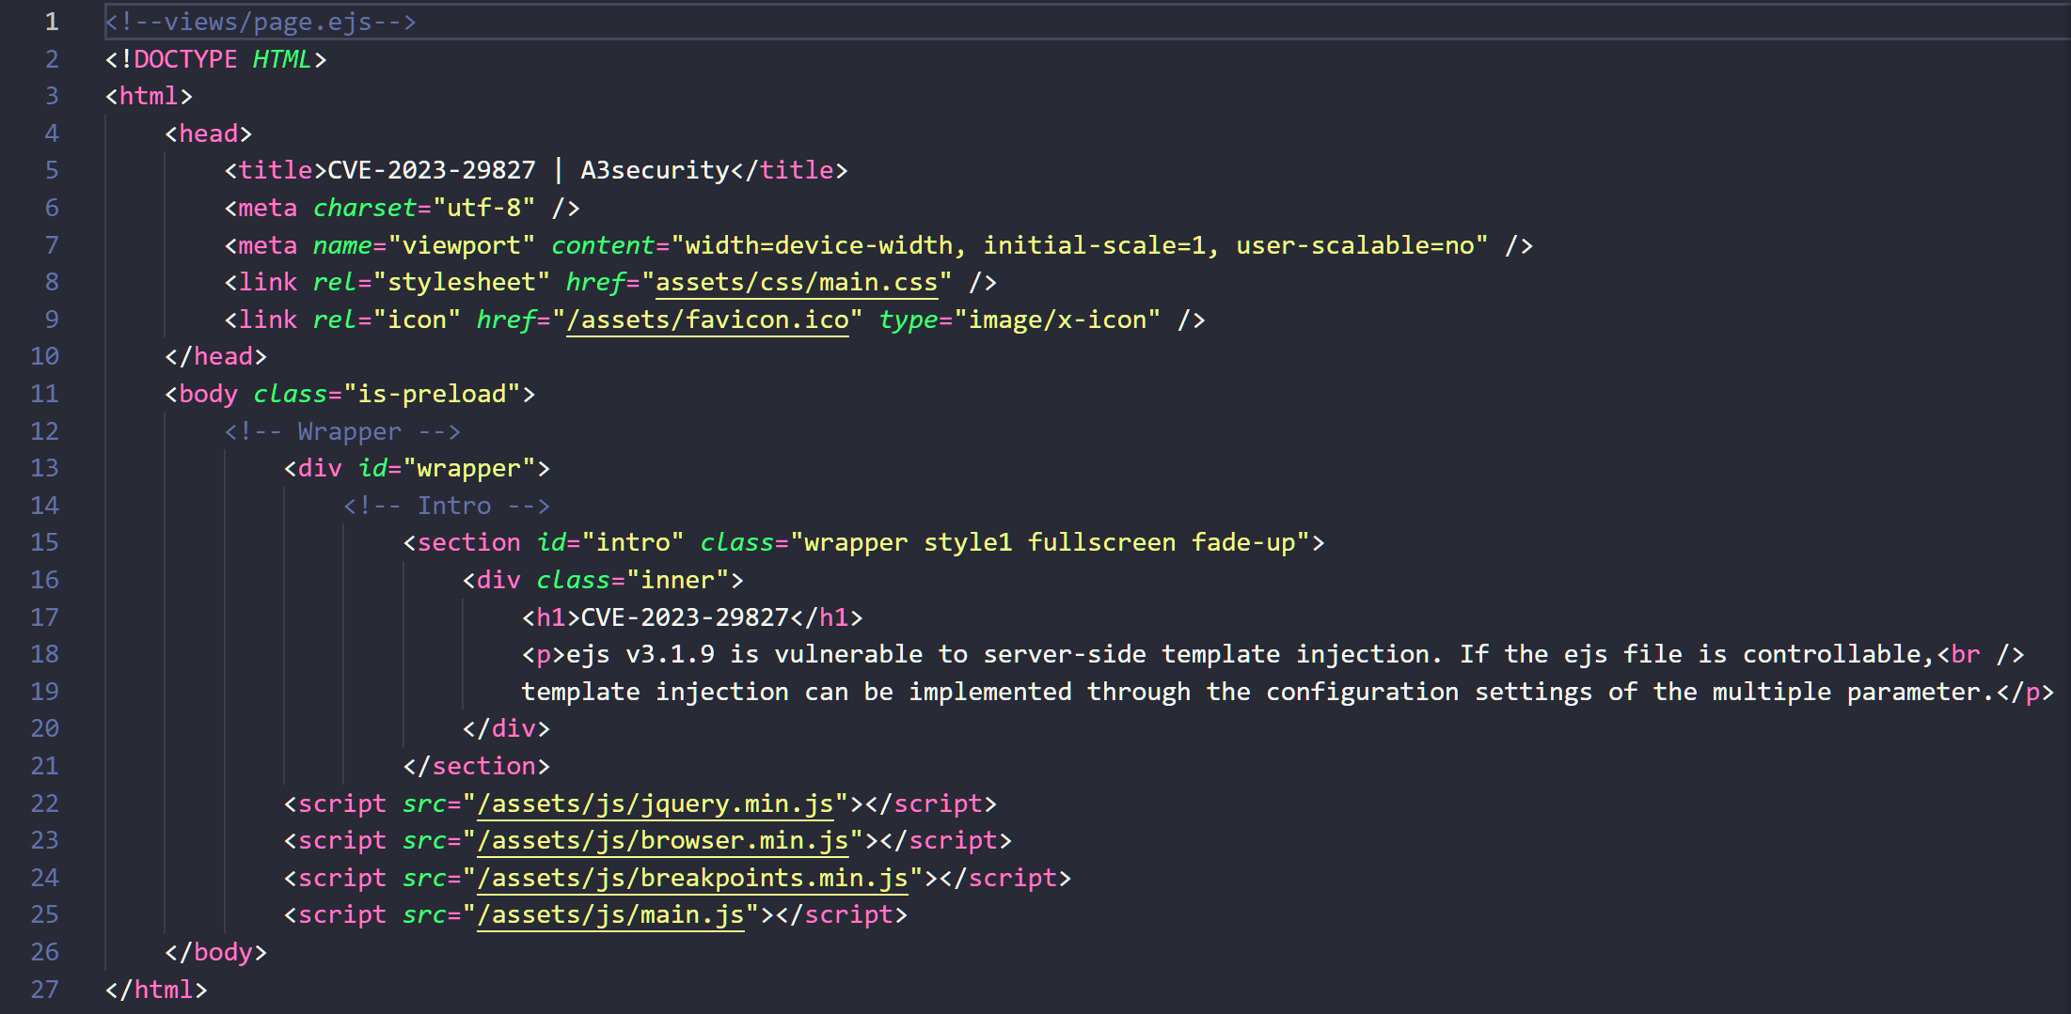Click the br tag on line 18

pyautogui.click(x=1981, y=654)
